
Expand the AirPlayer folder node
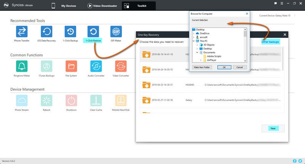click(x=201, y=60)
